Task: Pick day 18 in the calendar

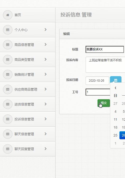Action: pyautogui.click(x=115, y=127)
